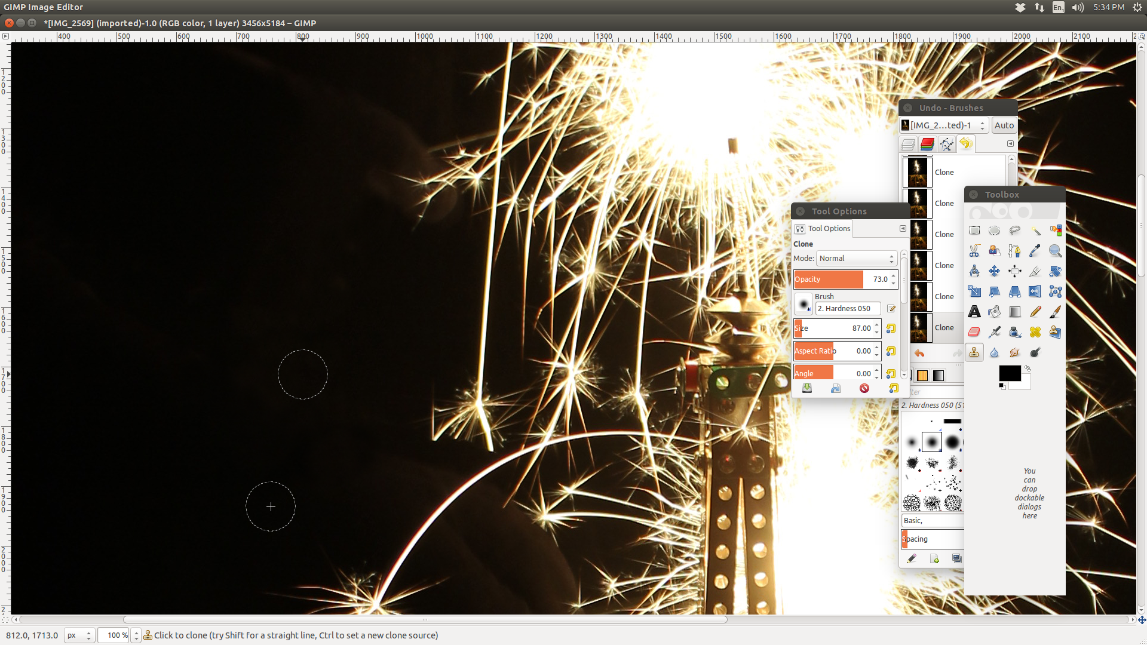Click the orange Undo arrow button

coord(919,354)
